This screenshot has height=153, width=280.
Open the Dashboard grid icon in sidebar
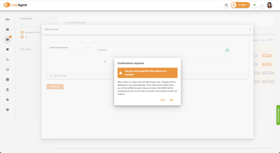7,29
